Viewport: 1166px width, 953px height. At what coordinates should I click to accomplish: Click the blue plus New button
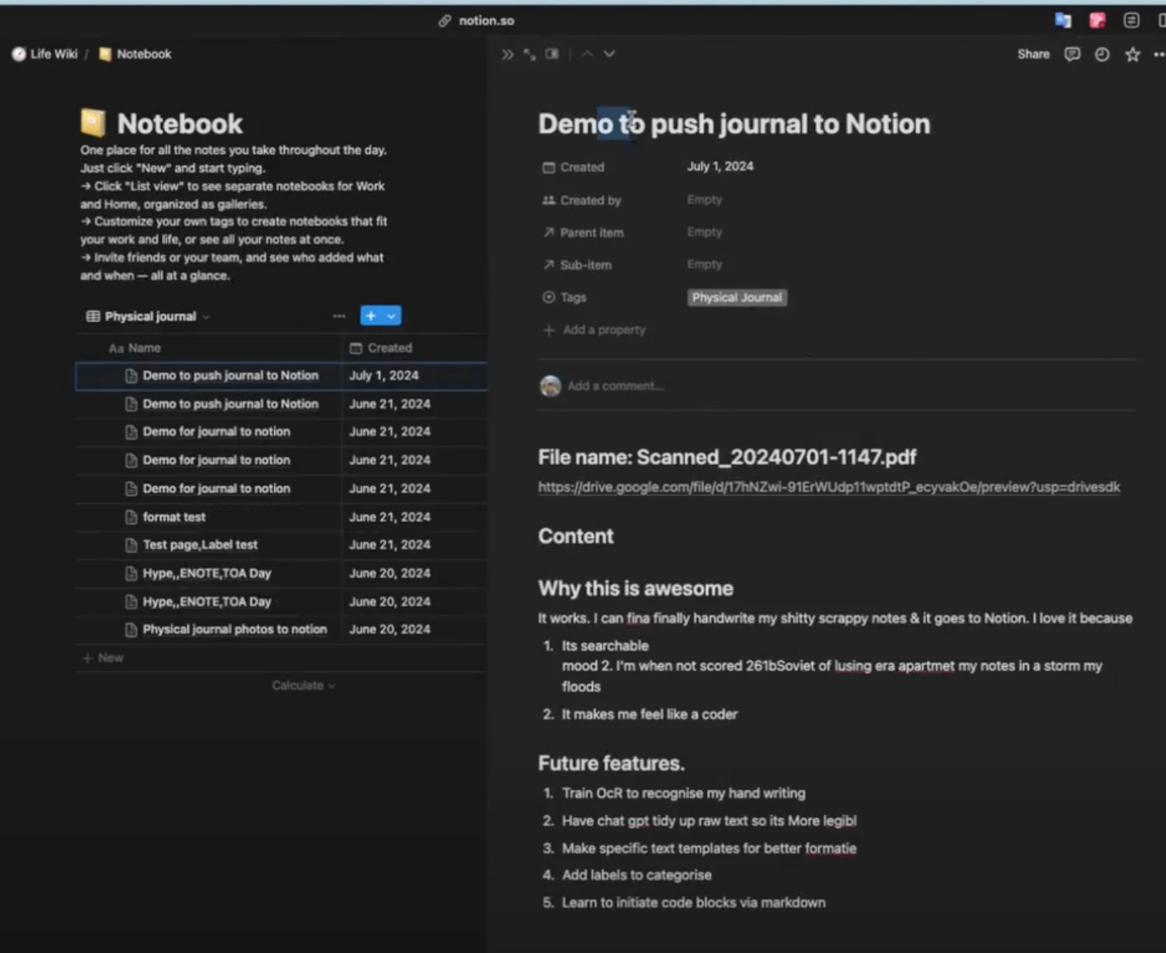[371, 316]
